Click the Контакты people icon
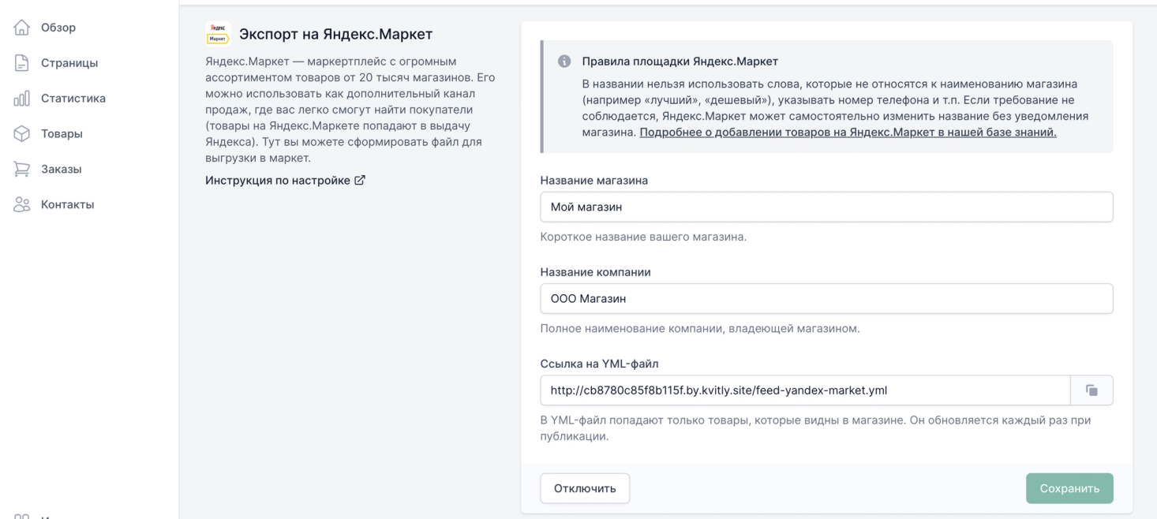 click(22, 204)
